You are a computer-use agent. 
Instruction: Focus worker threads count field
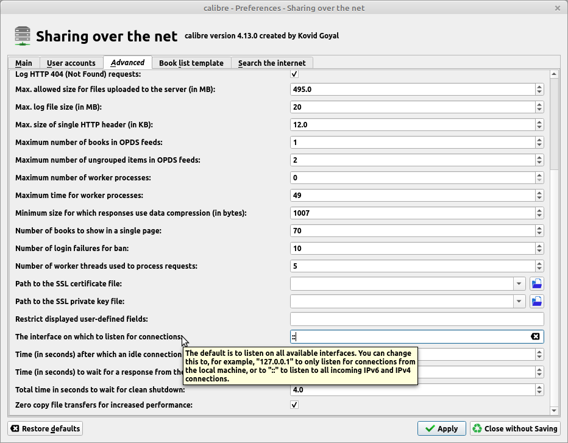coord(413,266)
